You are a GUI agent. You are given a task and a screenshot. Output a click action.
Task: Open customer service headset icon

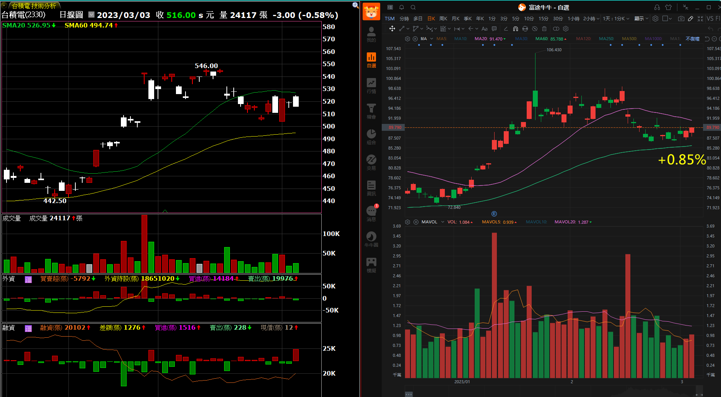click(x=657, y=7)
